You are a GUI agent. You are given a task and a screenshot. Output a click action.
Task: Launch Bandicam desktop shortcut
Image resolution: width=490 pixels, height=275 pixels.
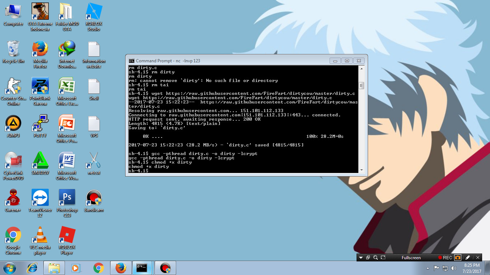(94, 201)
